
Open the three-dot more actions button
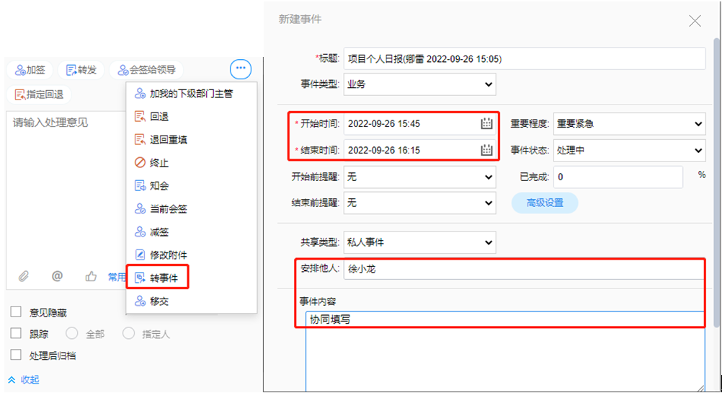241,69
